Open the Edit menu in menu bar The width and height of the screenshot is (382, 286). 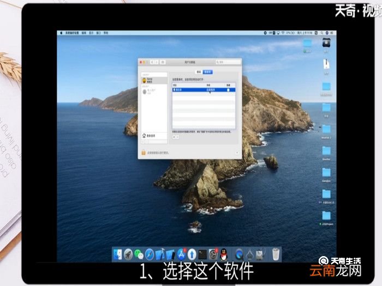pos(84,33)
